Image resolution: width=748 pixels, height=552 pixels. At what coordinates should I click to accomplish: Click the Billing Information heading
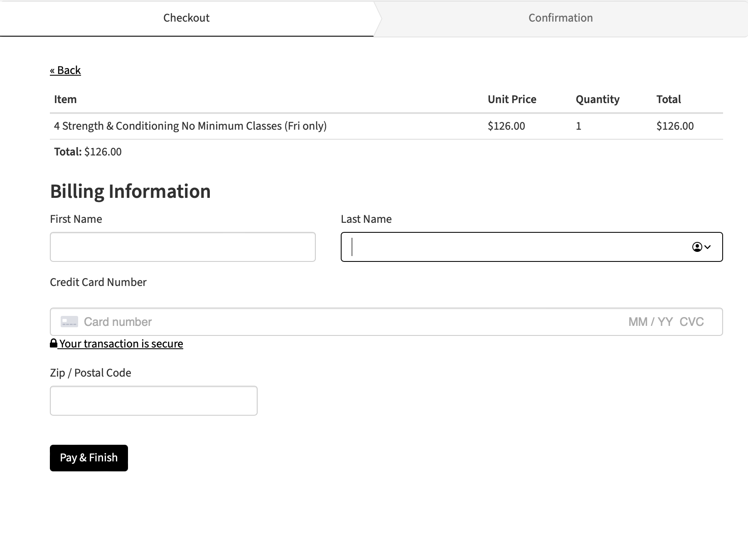[x=130, y=192]
